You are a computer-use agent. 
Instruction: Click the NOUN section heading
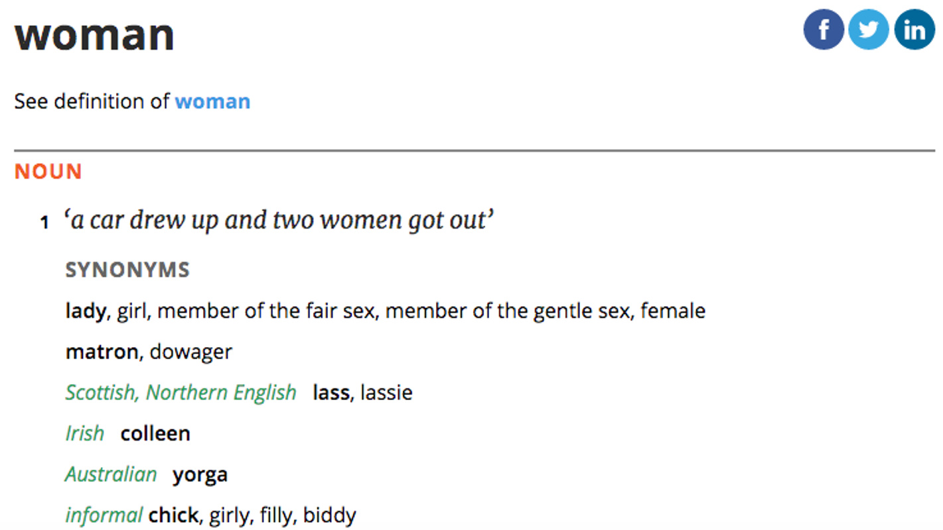[47, 171]
